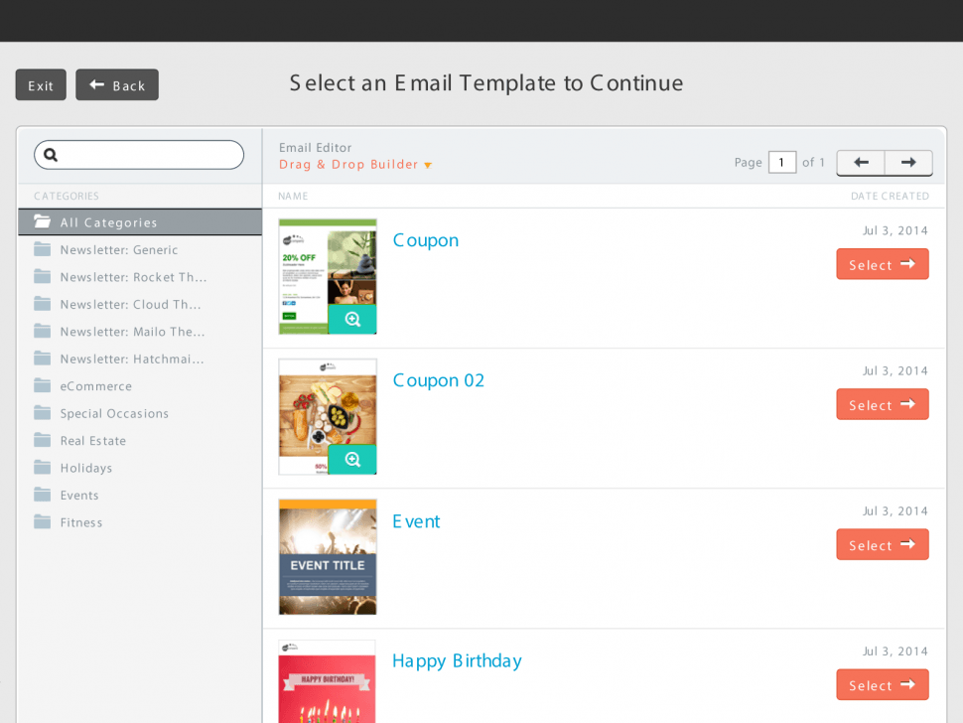Click the folder icon next to Fitness
Image resolution: width=963 pixels, height=723 pixels.
click(42, 521)
